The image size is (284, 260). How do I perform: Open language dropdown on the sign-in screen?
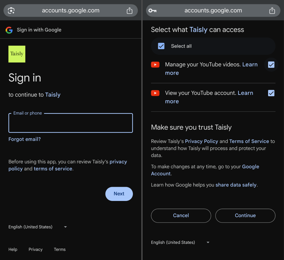tap(38, 227)
